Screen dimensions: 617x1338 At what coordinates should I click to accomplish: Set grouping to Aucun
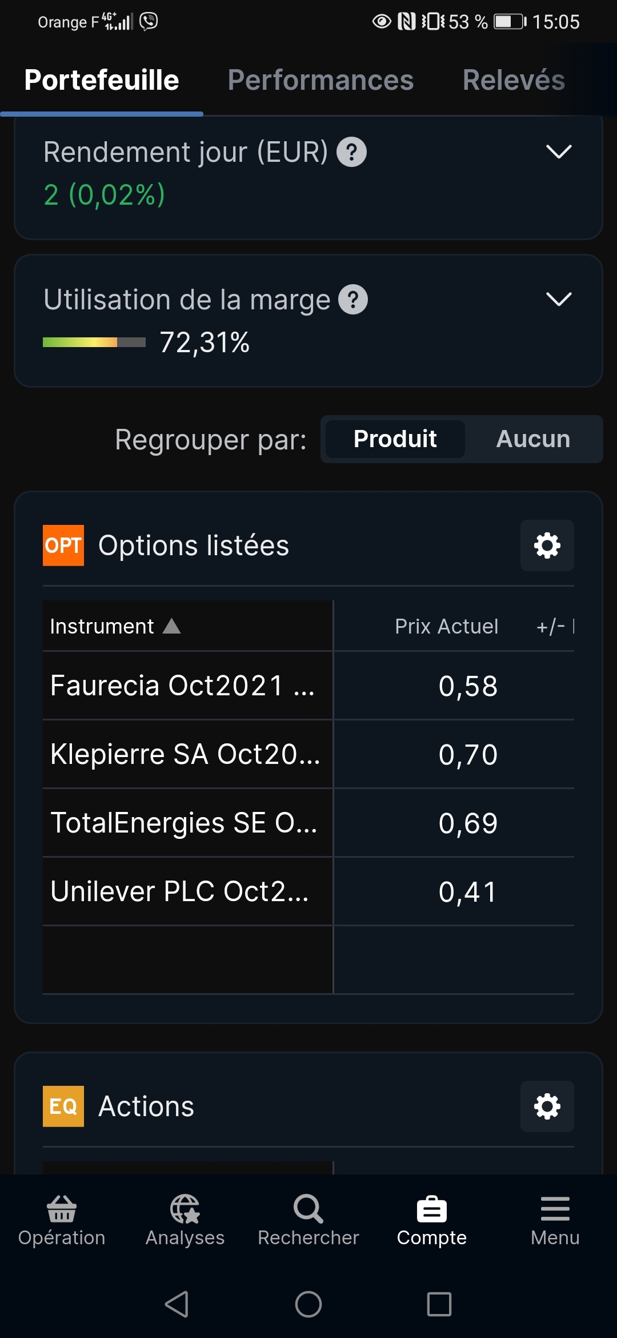[x=533, y=439]
